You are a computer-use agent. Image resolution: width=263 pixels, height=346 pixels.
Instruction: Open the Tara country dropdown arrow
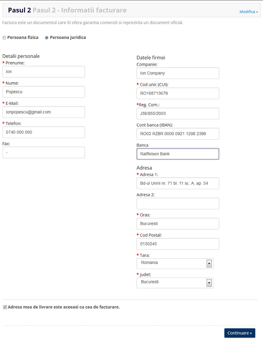click(209, 263)
